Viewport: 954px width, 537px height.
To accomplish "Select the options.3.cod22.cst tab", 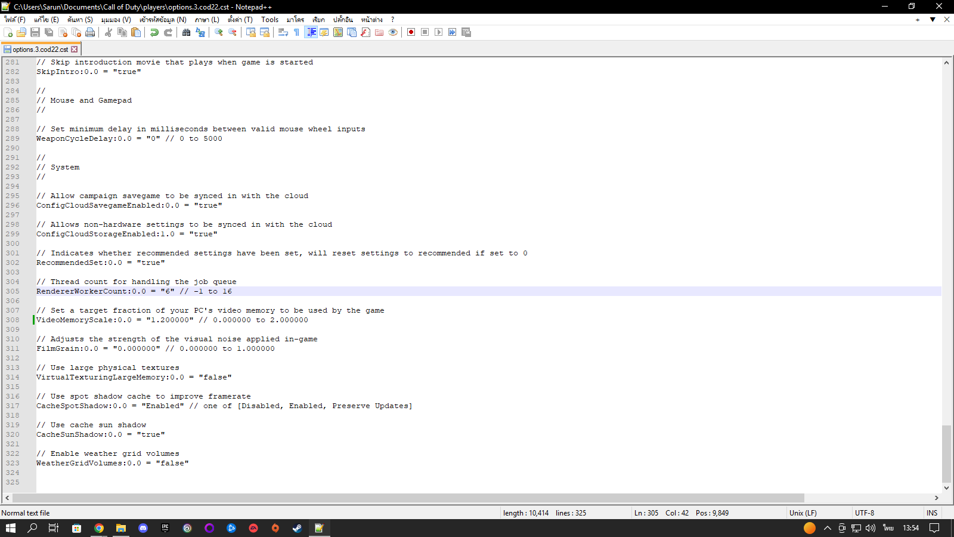I will point(40,50).
